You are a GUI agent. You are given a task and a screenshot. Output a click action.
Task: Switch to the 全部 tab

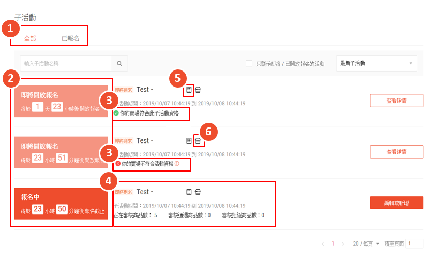point(30,39)
